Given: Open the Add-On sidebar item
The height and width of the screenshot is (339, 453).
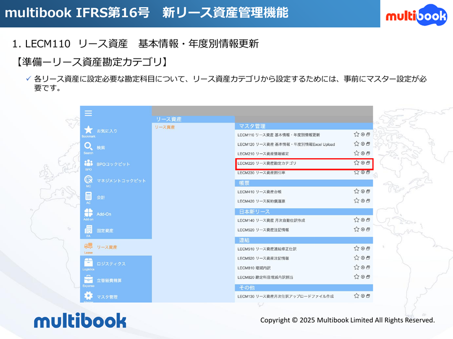Looking at the screenshot, I should (x=98, y=214).
